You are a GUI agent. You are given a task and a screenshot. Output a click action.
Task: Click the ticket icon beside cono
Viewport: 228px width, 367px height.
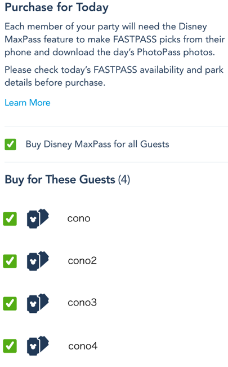[38, 219]
